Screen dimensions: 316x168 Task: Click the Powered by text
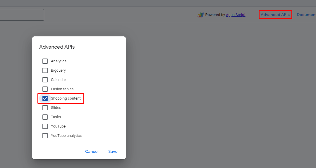click(215, 15)
